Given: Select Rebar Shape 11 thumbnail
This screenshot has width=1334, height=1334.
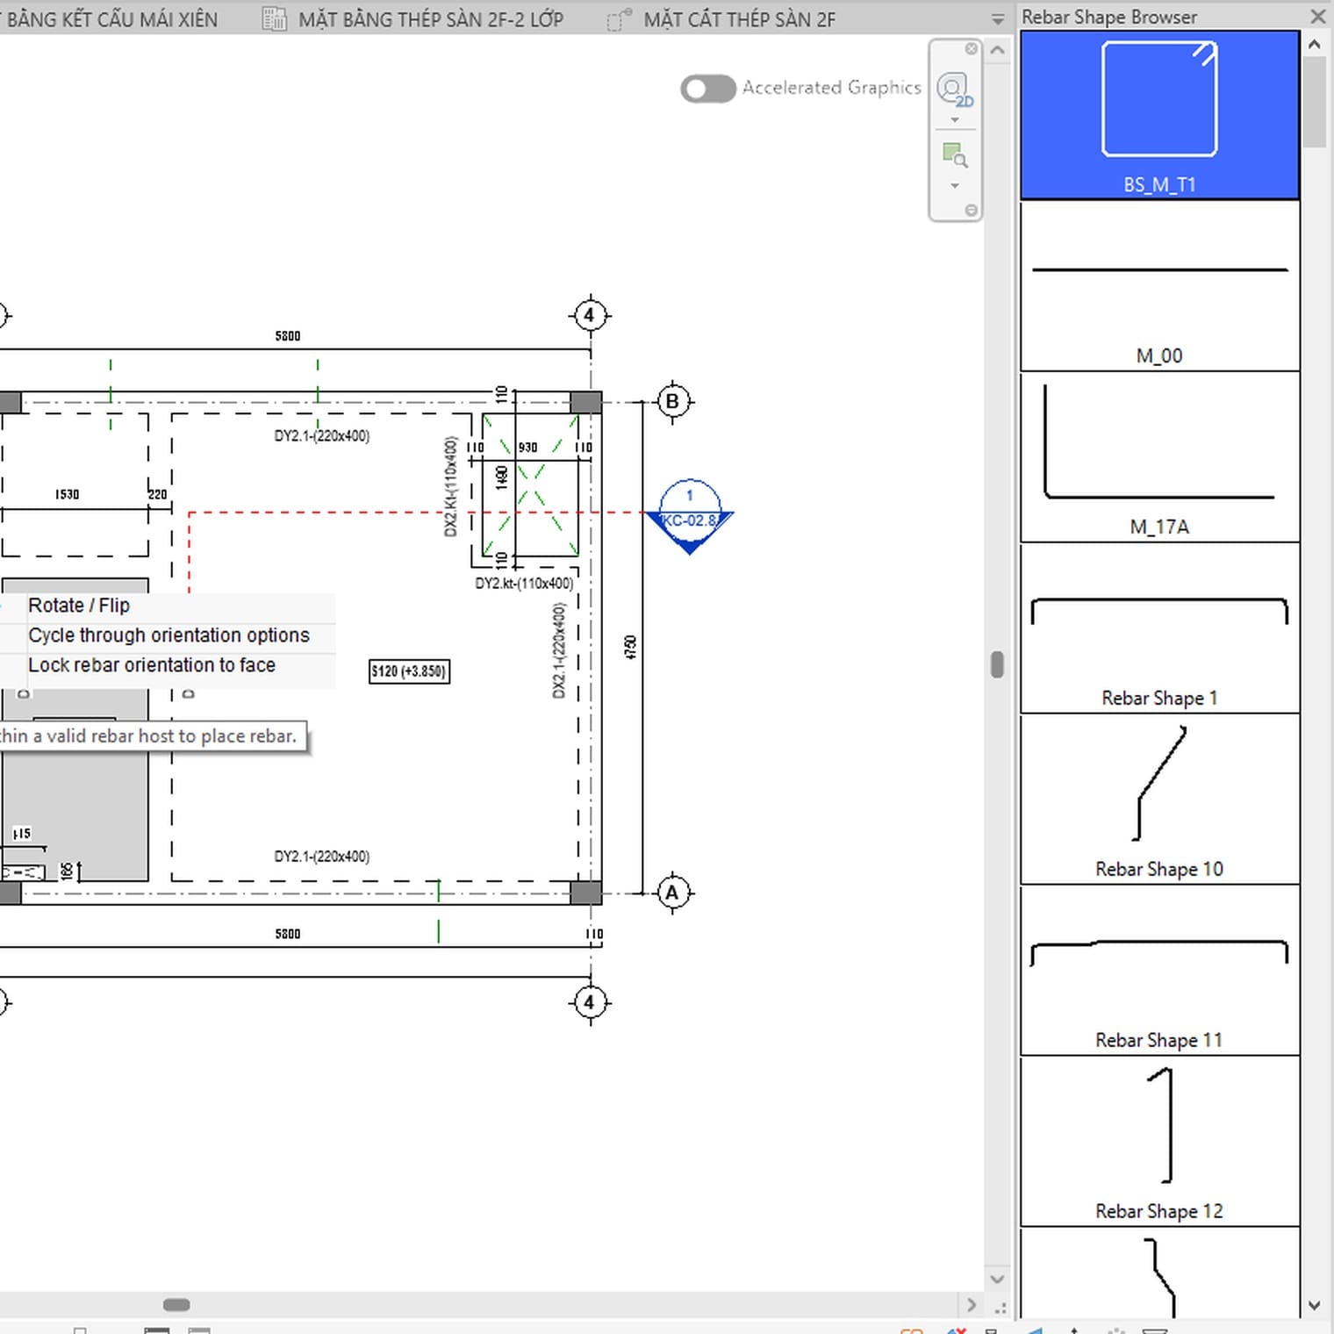Looking at the screenshot, I should (x=1159, y=971).
